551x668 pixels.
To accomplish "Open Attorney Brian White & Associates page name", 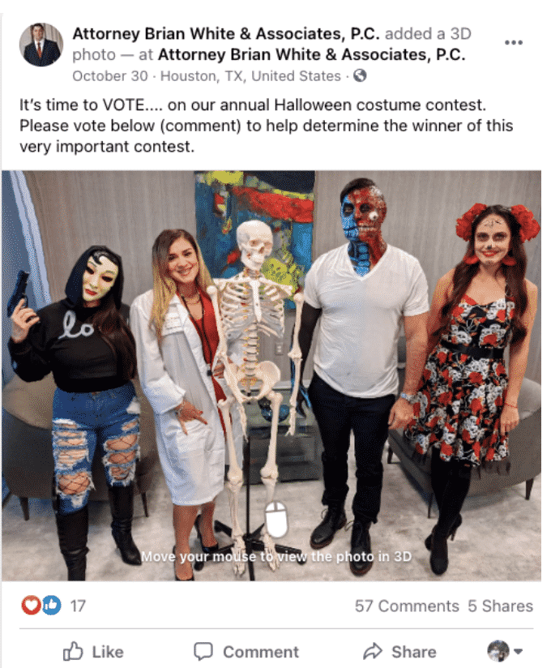I will click(x=226, y=34).
